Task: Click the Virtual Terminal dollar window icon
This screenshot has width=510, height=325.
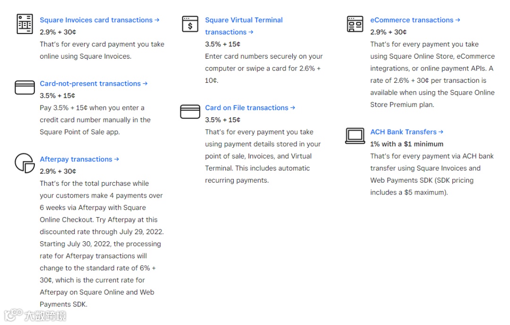Action: tap(190, 24)
